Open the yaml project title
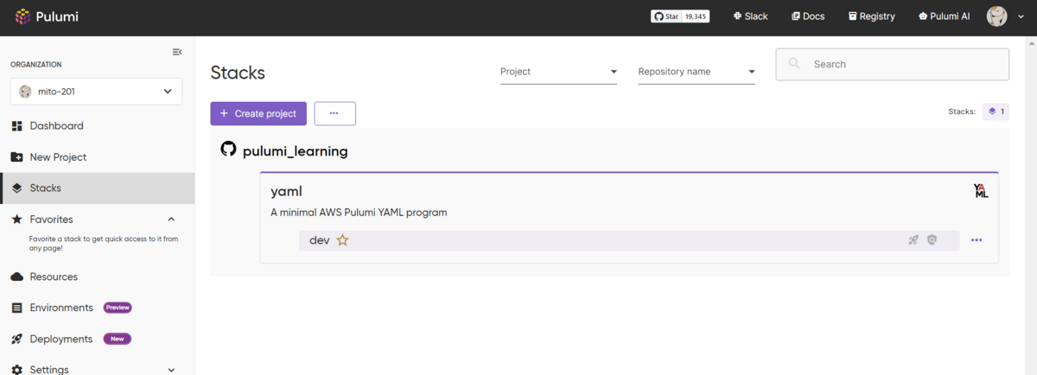The height and width of the screenshot is (375, 1037). click(x=286, y=191)
